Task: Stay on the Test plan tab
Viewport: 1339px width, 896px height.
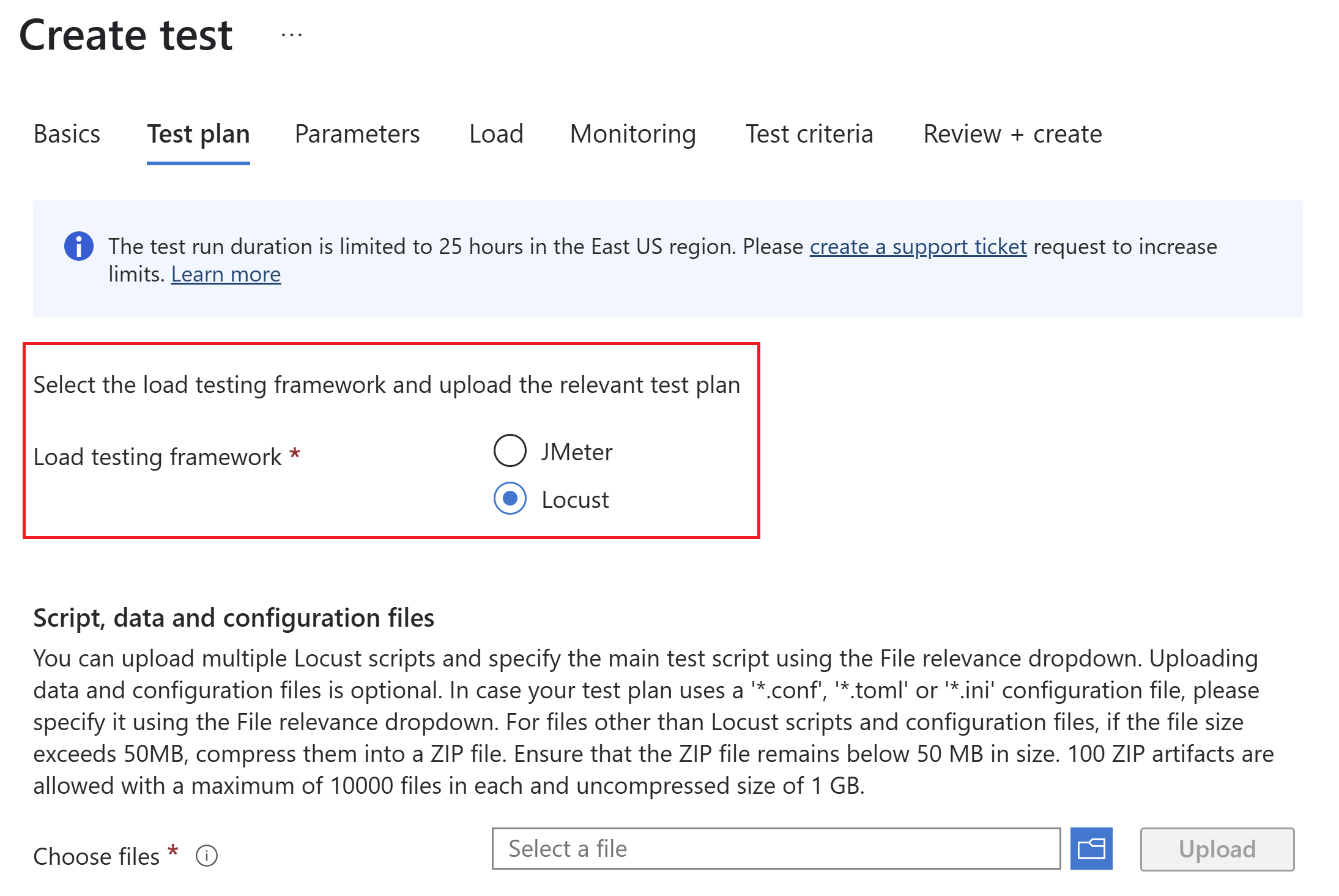Action: pos(198,134)
